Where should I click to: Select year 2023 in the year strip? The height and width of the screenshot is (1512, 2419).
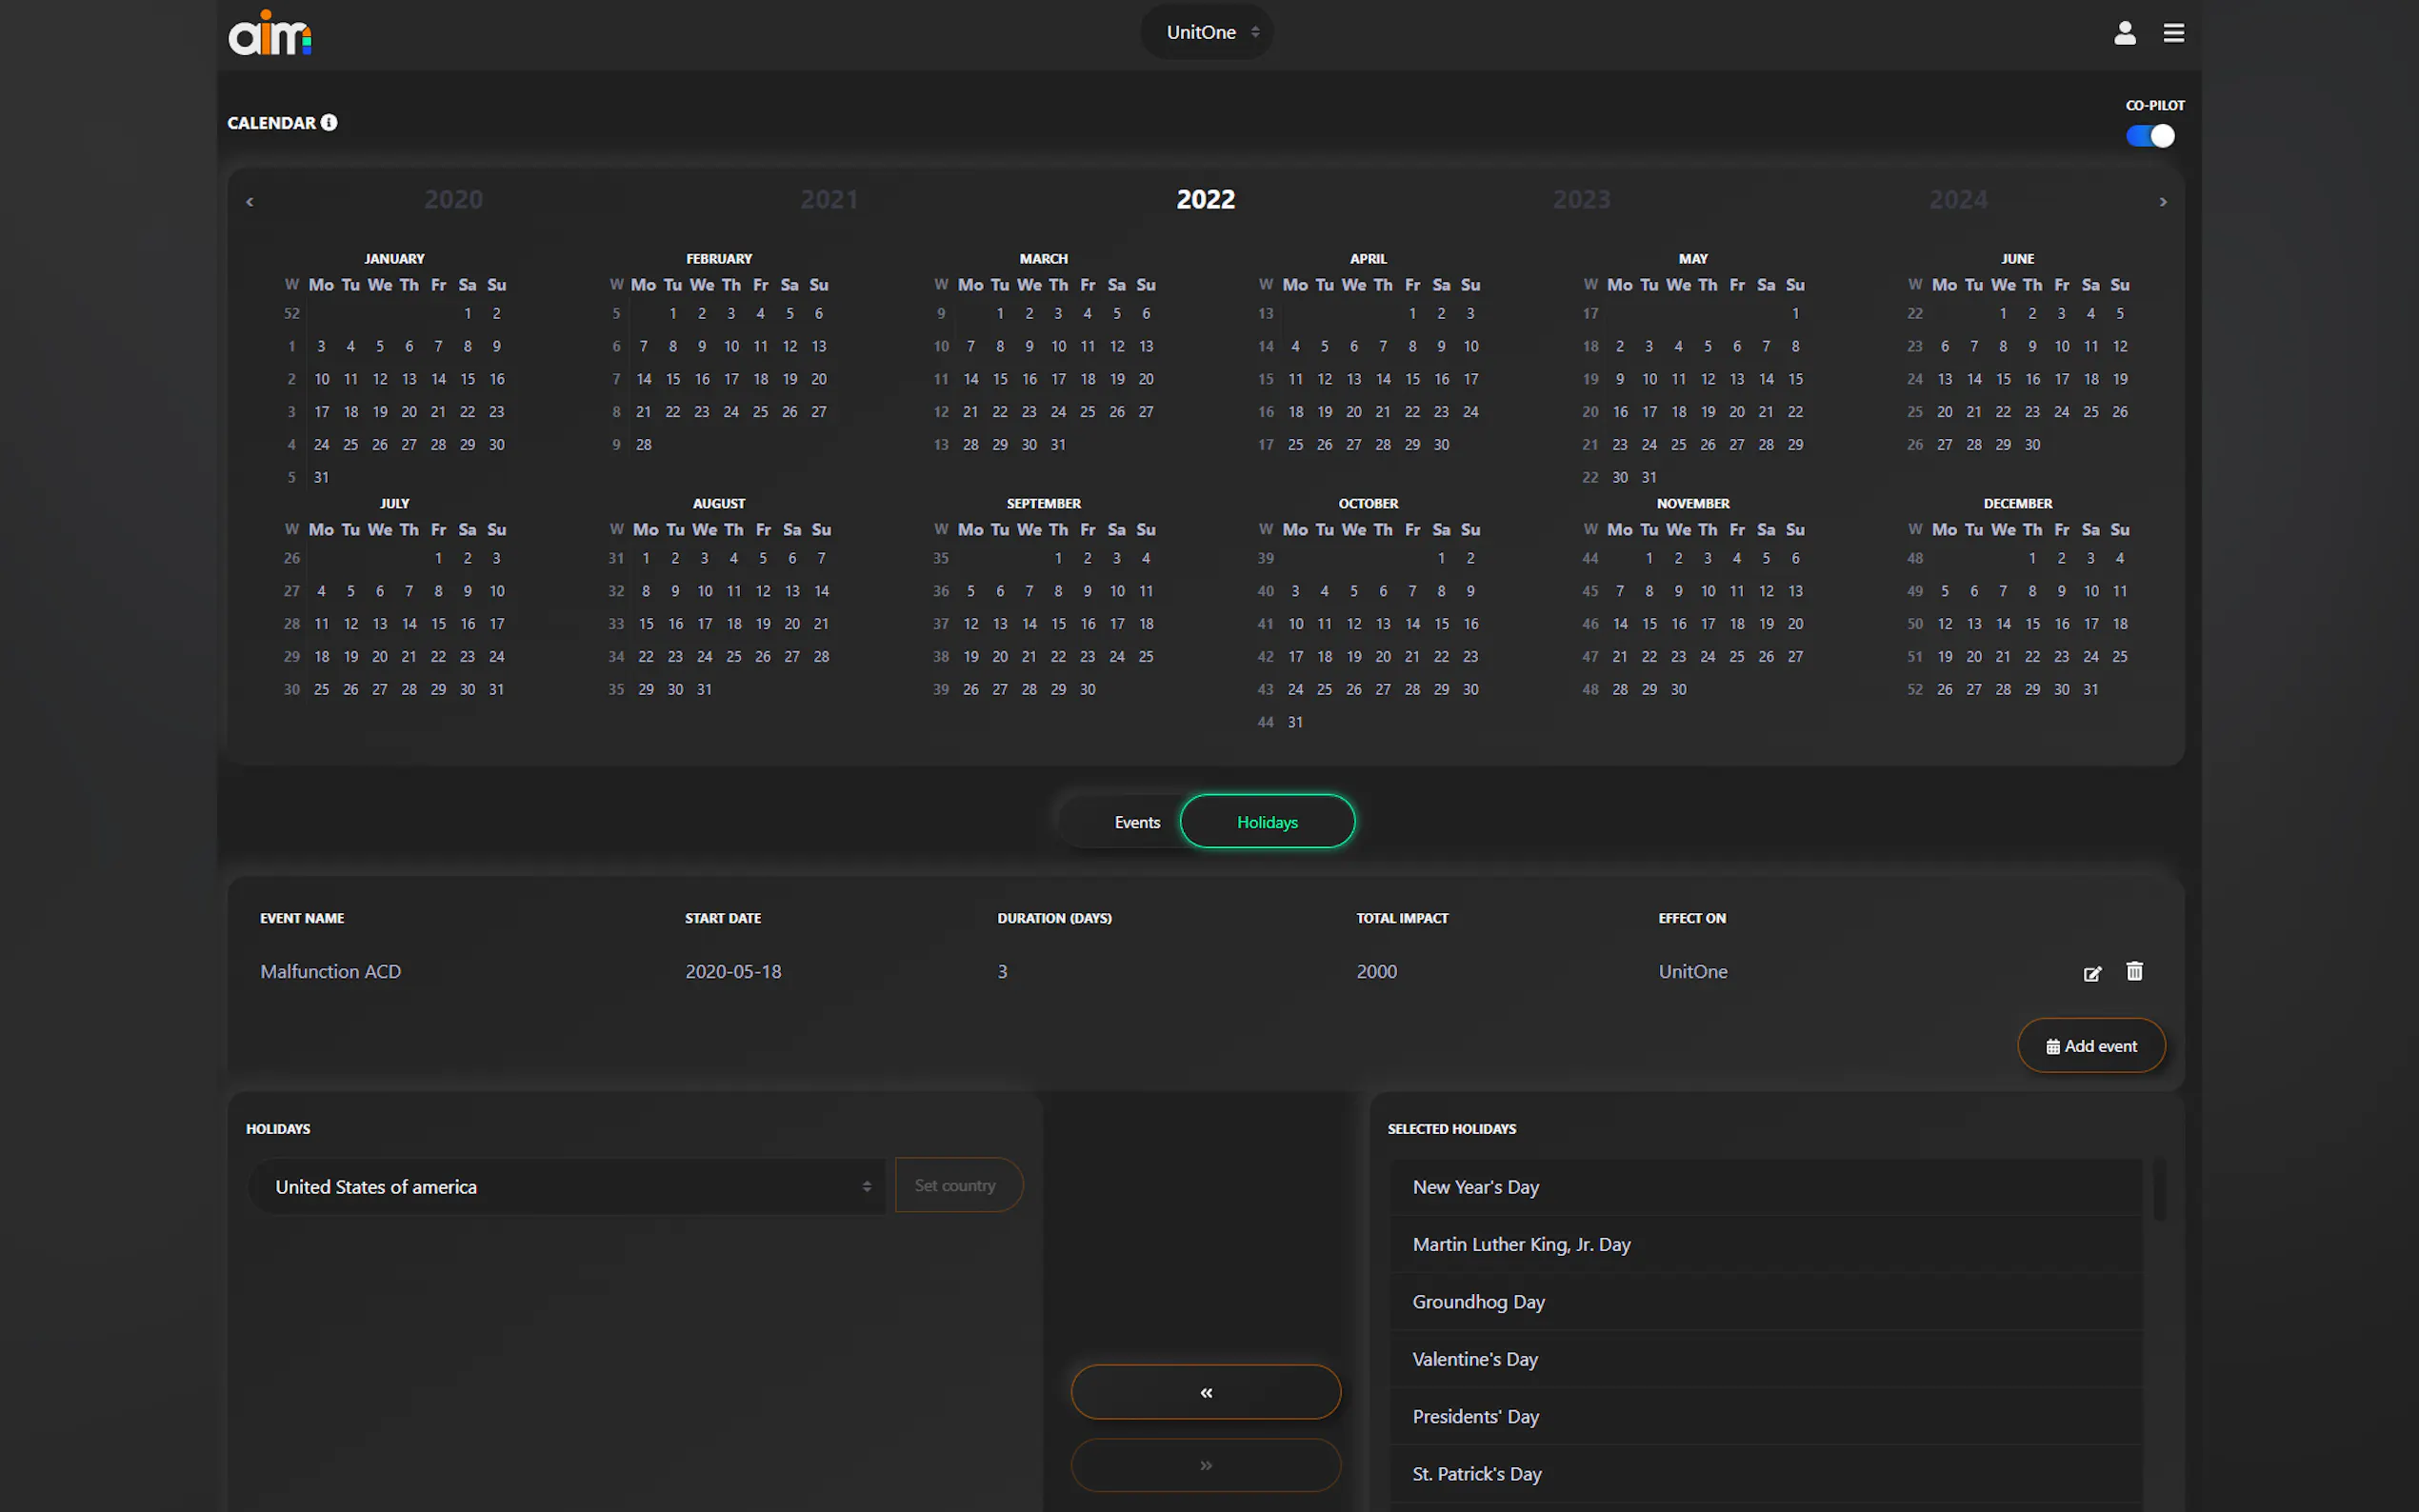(x=1581, y=199)
